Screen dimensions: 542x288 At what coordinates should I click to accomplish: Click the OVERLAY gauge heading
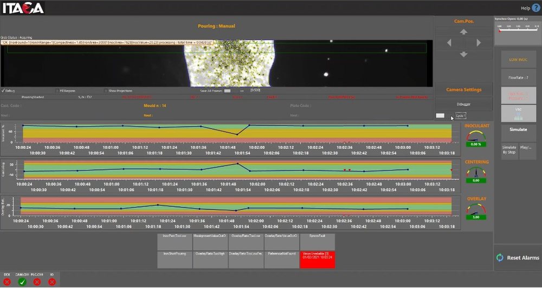pos(476,199)
